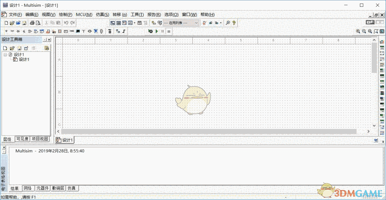Open the MCU component group

coord(110,31)
